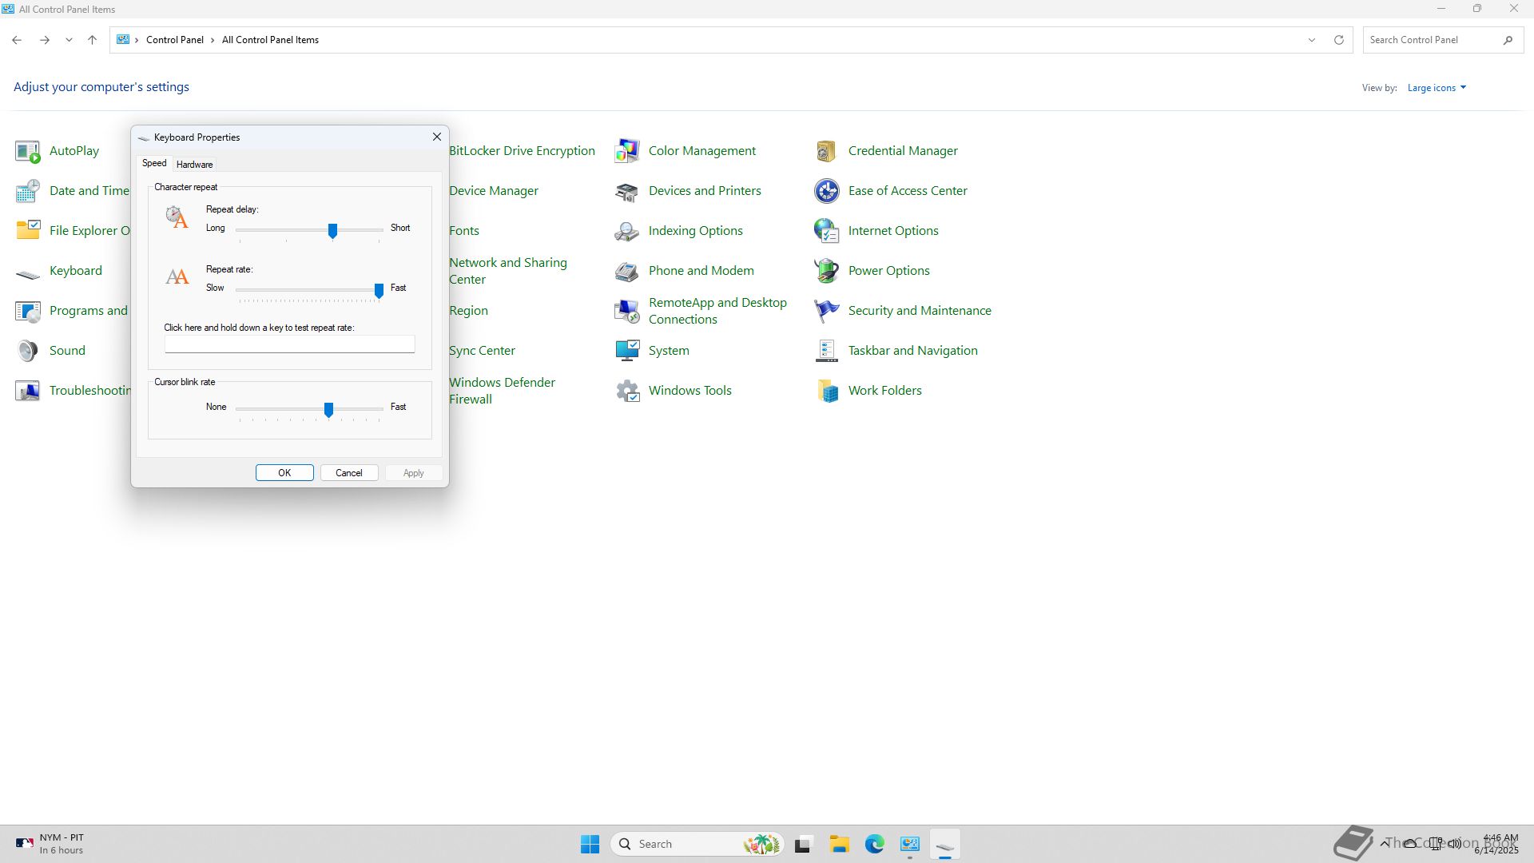
Task: Click the Security and Maintenance flag icon
Action: point(826,311)
